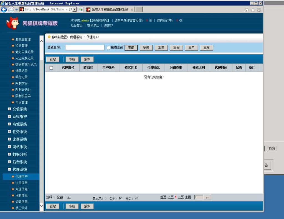Check the select-all checkbox in table header

(51, 68)
